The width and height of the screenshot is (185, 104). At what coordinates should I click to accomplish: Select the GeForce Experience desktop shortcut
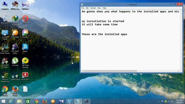(x=5, y=77)
